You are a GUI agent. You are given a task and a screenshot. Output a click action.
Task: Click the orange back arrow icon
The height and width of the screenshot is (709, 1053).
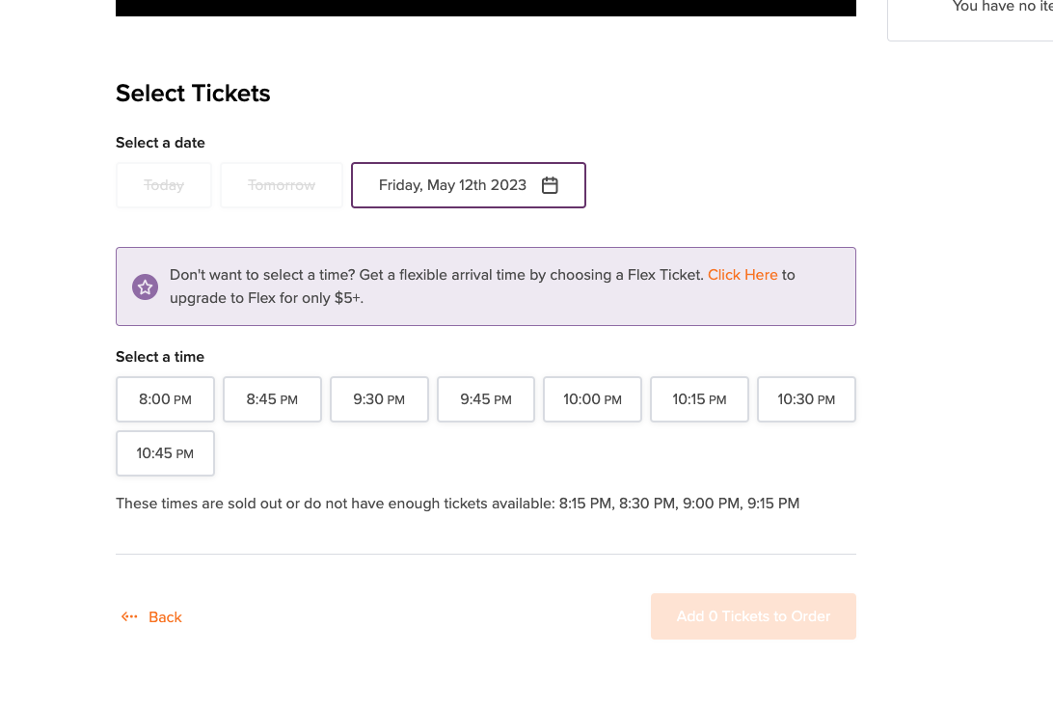click(129, 616)
